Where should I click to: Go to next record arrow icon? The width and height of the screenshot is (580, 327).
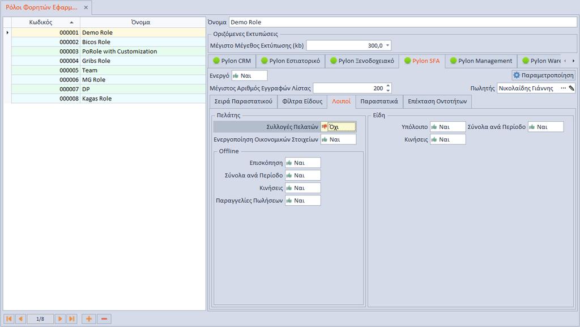coord(60,319)
